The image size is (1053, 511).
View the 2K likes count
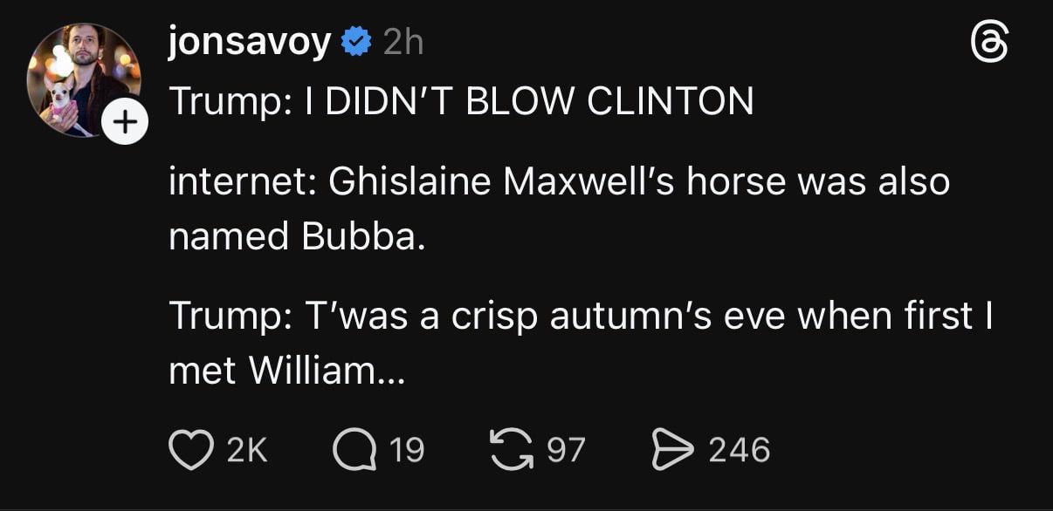245,450
